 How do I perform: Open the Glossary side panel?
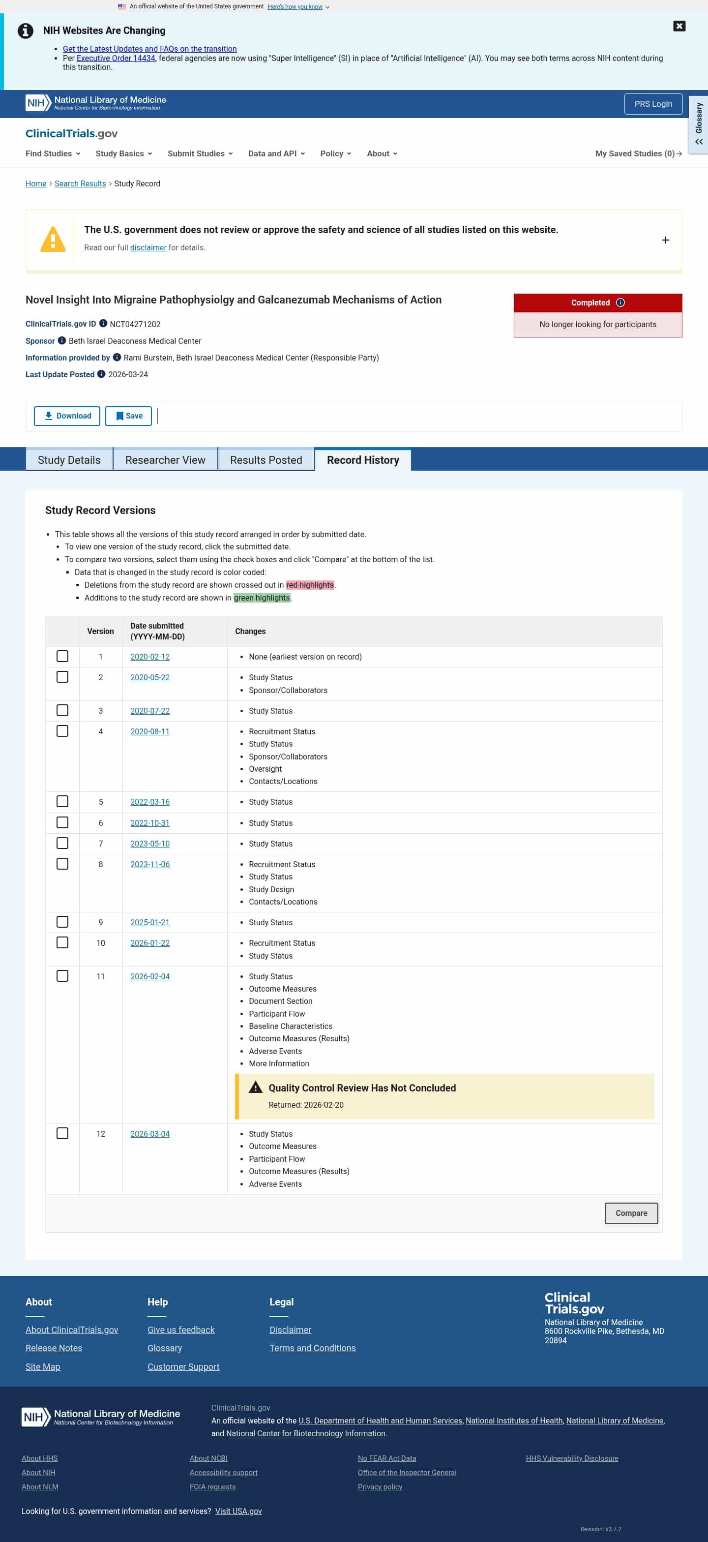click(699, 124)
